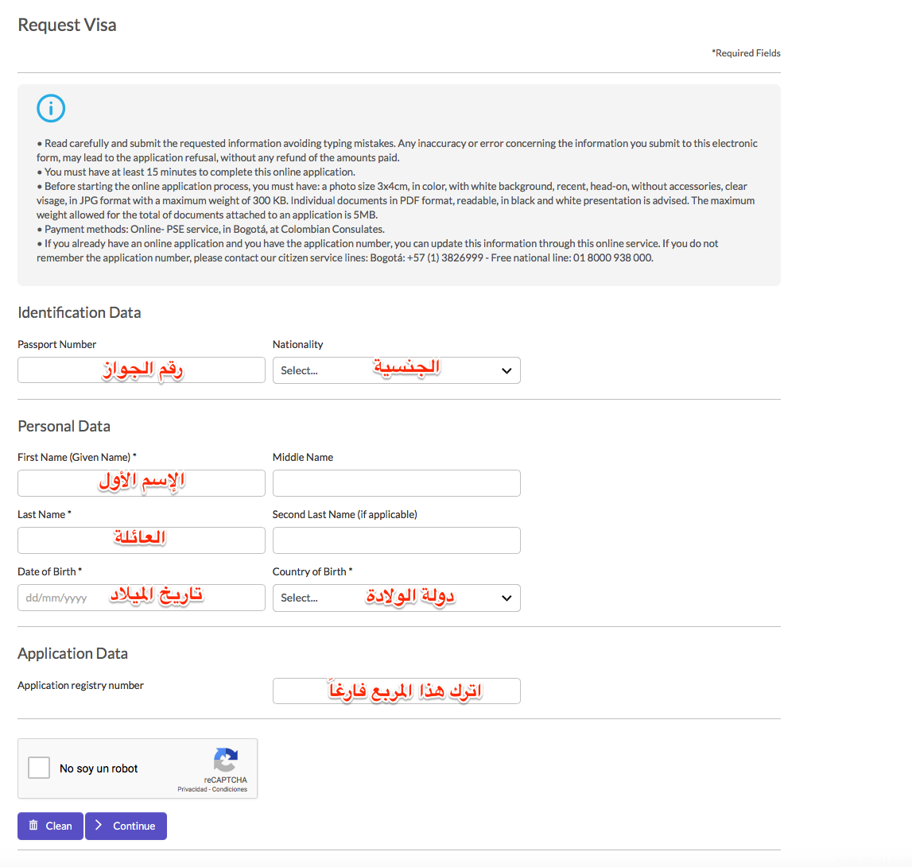Click the reCAPTCHA logo icon
Viewport: 912px width, 867px height.
click(x=226, y=761)
